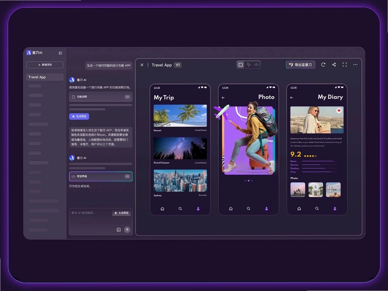Click the Service rating bar

click(320, 165)
